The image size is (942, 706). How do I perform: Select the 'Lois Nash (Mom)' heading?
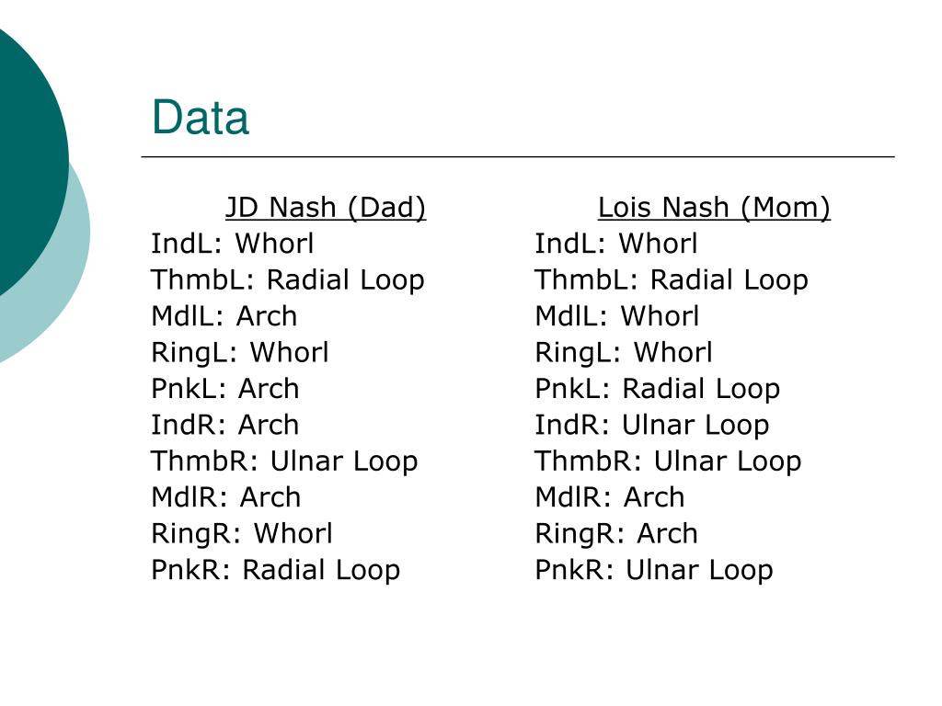(x=714, y=209)
